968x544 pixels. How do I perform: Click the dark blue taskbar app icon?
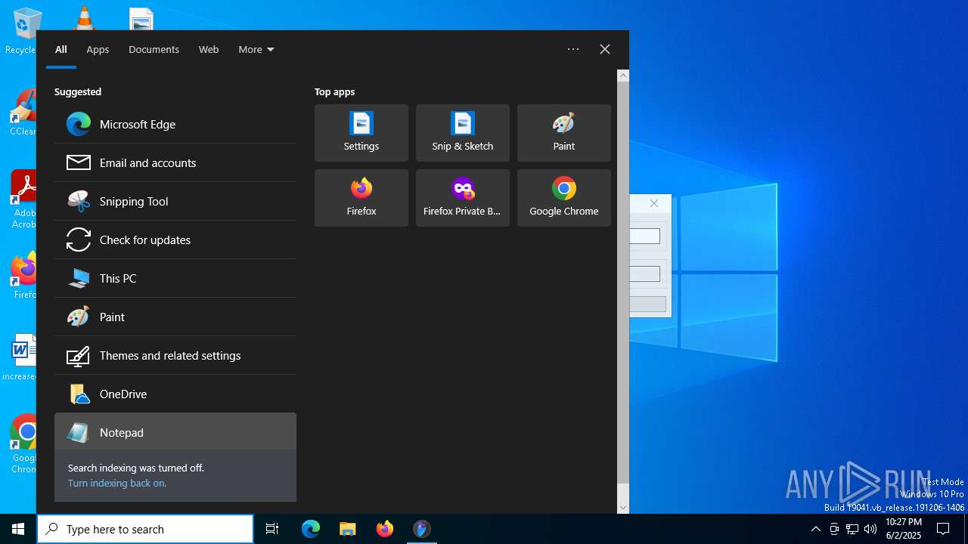[422, 529]
